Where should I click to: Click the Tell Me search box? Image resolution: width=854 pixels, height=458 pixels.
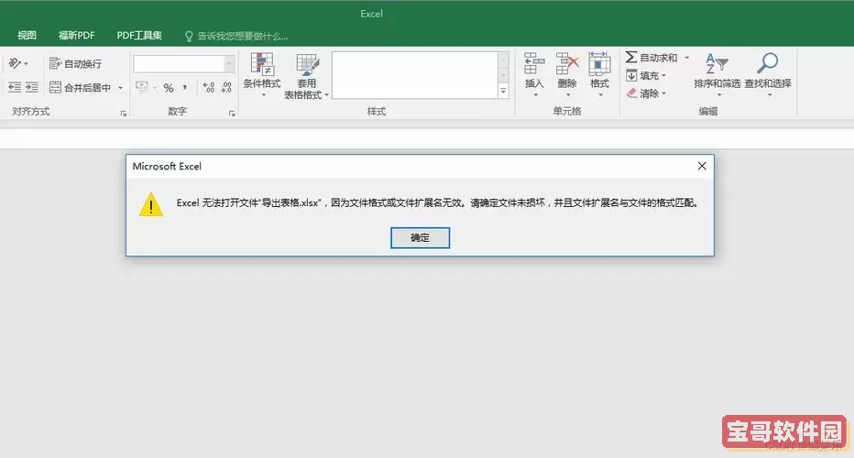point(237,36)
